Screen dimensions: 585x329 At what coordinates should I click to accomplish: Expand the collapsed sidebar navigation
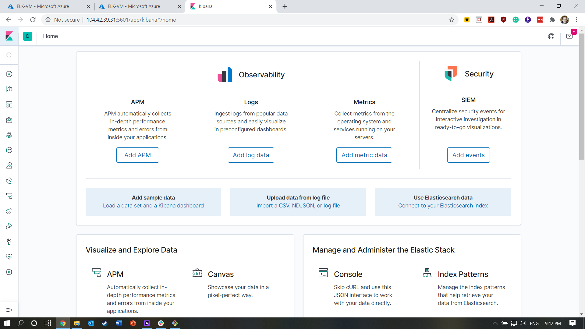coord(9,310)
